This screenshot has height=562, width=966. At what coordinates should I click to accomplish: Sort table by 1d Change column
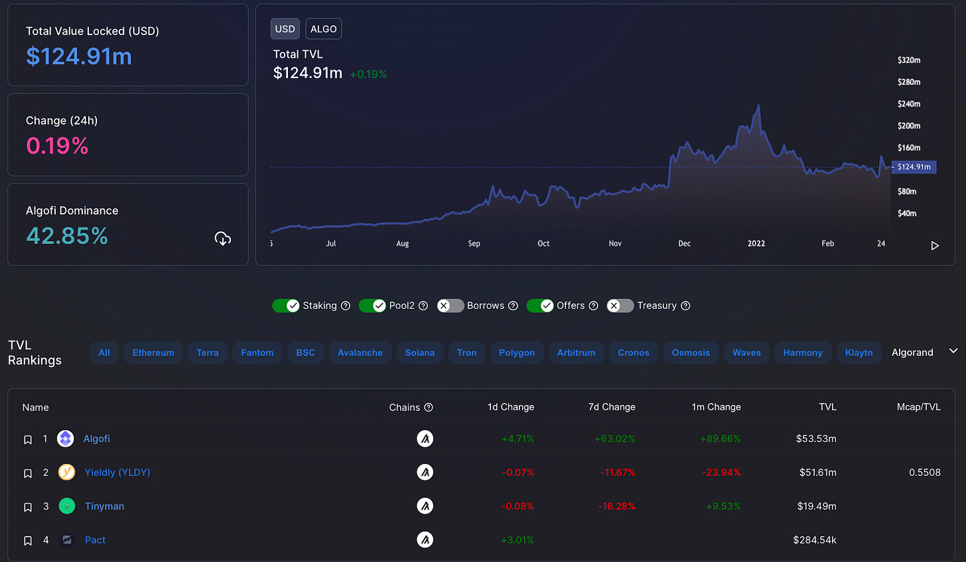pyautogui.click(x=511, y=407)
